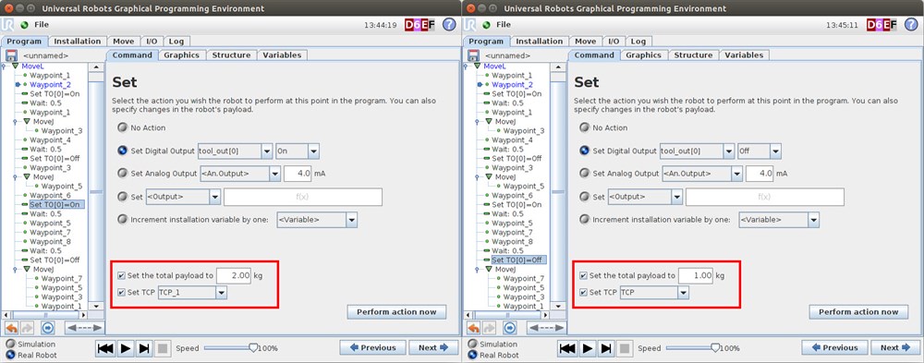The height and width of the screenshot is (363, 924).
Task: Click the payload 2.00 field in left window
Action: (234, 275)
